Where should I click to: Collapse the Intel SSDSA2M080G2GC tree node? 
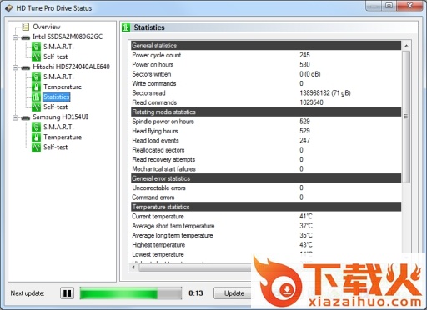point(16,37)
